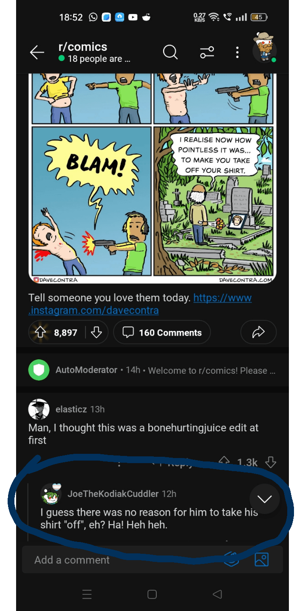Attach an image to your comment
This screenshot has height=611, width=305.
(x=262, y=559)
